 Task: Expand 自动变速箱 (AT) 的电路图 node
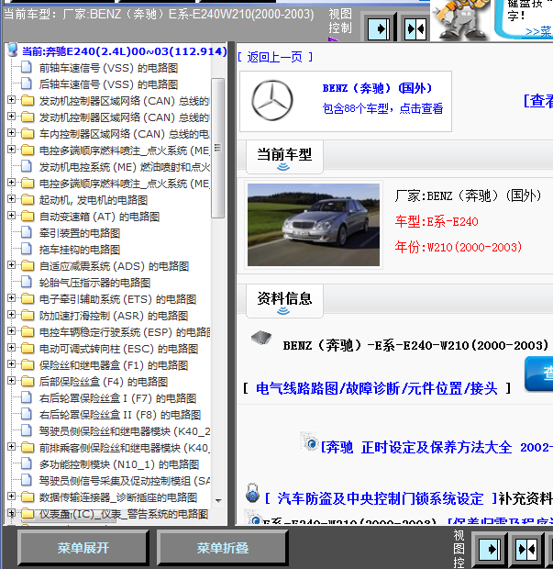pyautogui.click(x=11, y=215)
